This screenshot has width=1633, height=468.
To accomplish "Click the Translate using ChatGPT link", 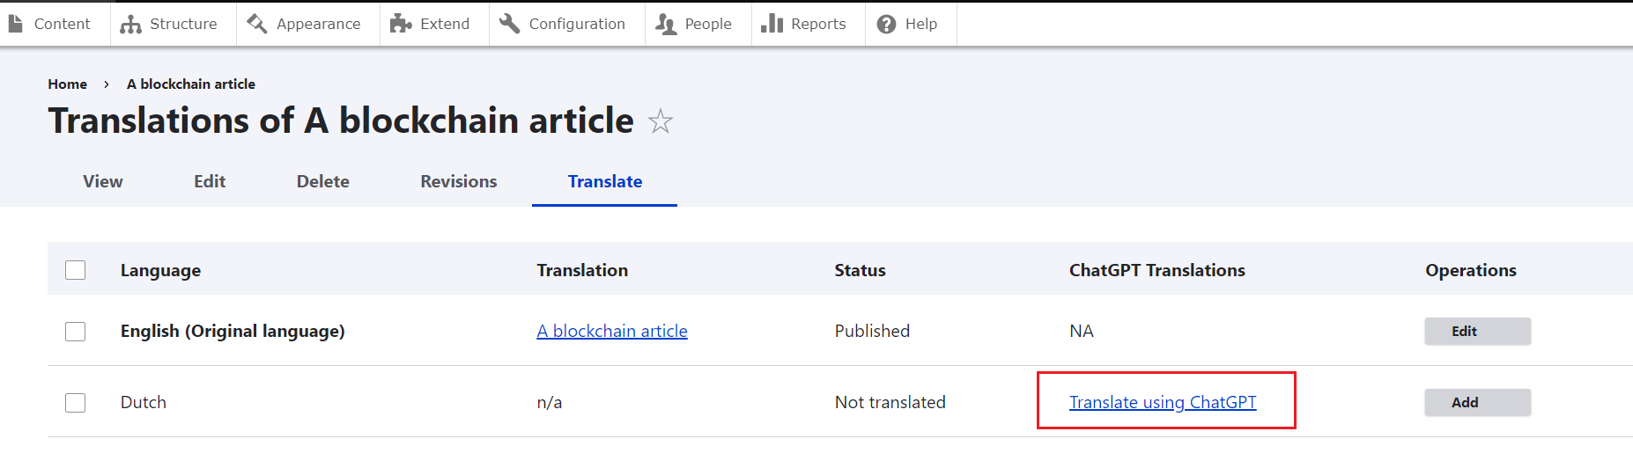I will pos(1163,402).
